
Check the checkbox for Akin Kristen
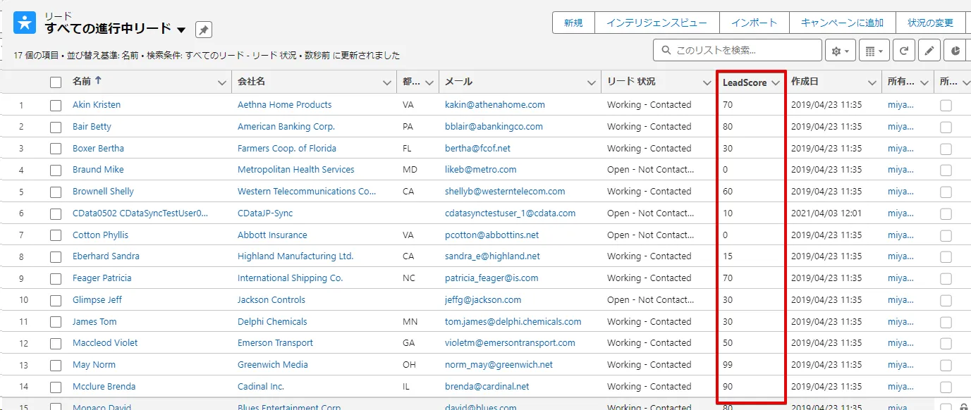56,104
